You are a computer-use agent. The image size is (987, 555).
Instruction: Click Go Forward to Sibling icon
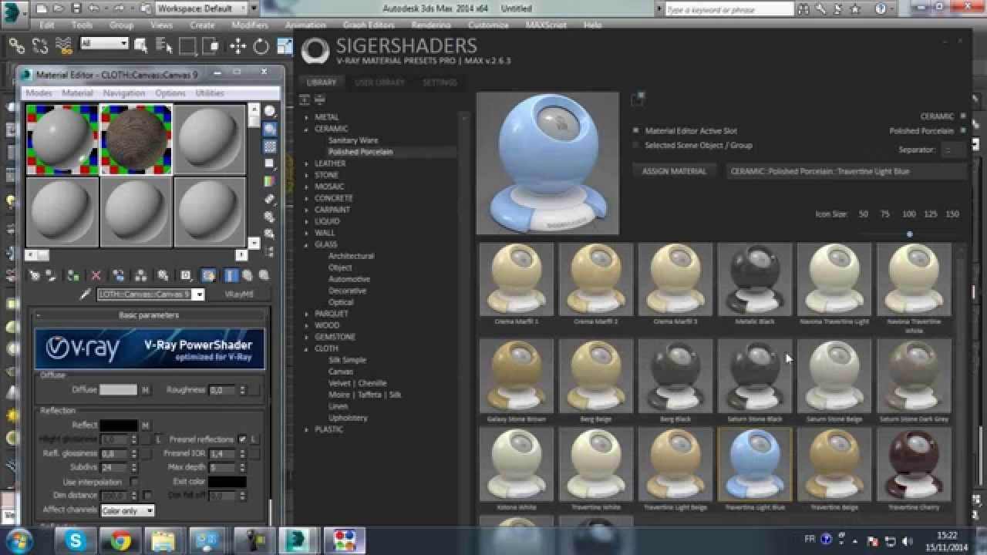click(264, 275)
